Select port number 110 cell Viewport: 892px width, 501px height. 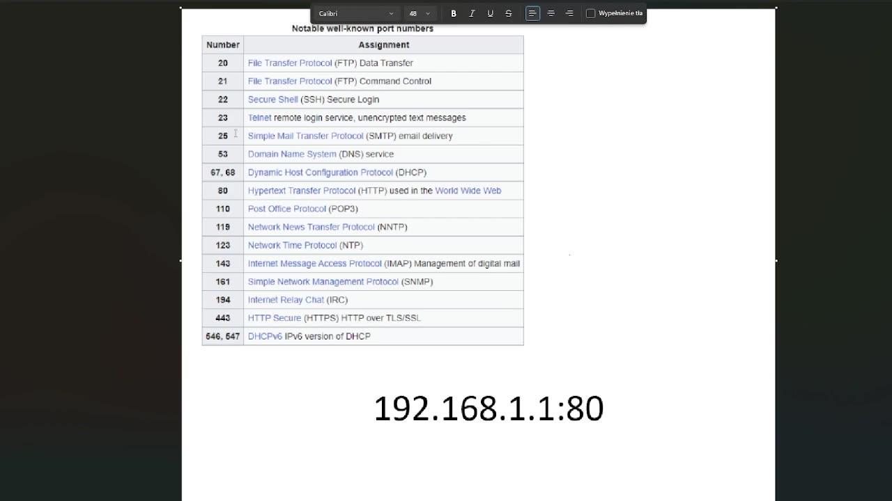tap(223, 209)
